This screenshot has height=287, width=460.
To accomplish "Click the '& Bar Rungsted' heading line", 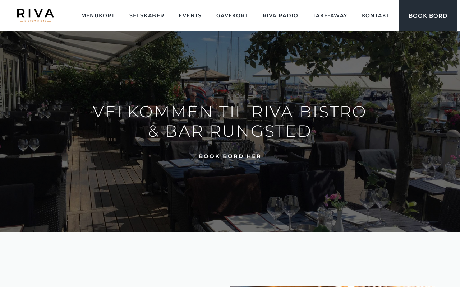I will 230,131.
